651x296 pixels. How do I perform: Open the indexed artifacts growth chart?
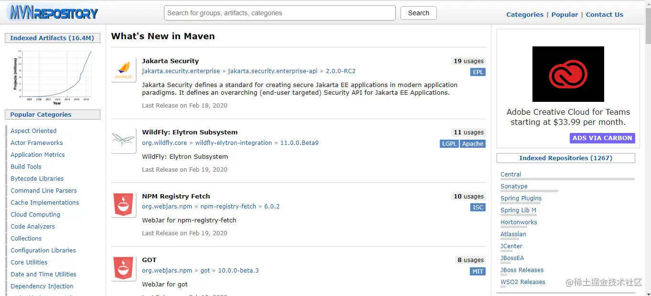click(x=53, y=77)
